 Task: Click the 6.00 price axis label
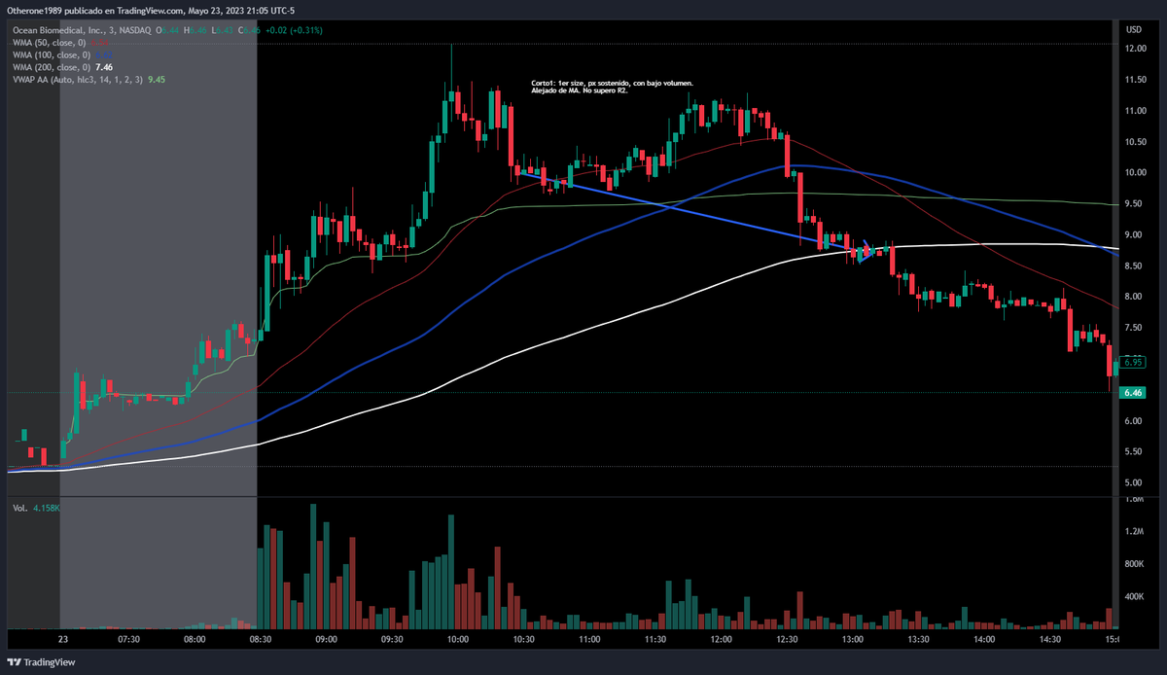click(1133, 421)
